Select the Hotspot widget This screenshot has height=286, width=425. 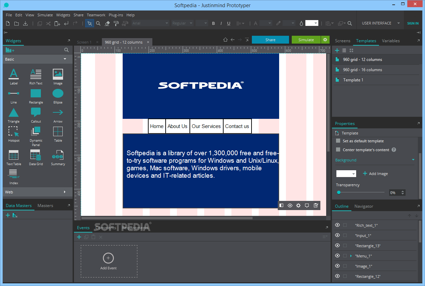click(x=14, y=134)
